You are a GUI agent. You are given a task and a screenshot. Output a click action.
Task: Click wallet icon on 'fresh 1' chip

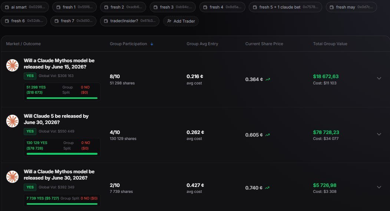(59, 7)
